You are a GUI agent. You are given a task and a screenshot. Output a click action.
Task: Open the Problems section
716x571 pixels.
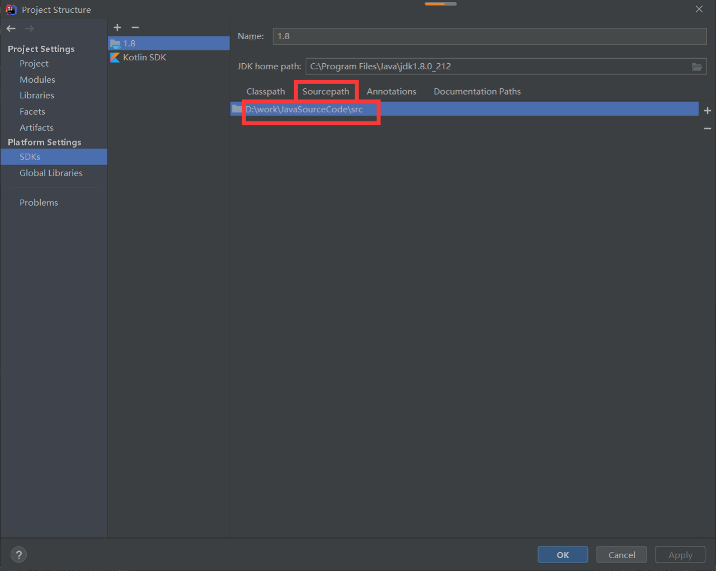pos(39,203)
